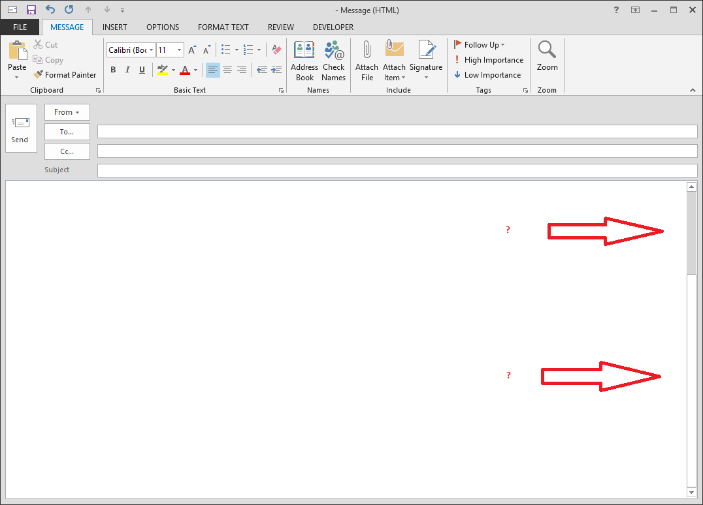Increase indent of the paragraph
703x505 pixels.
tap(276, 70)
